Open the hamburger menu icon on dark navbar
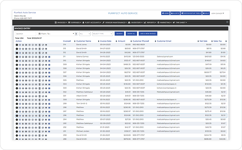The height and width of the screenshot is (150, 242). [227, 22]
